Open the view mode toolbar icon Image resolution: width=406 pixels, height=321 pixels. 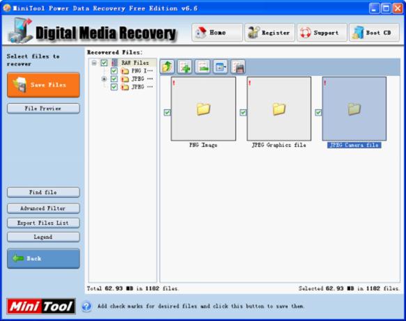(220, 67)
